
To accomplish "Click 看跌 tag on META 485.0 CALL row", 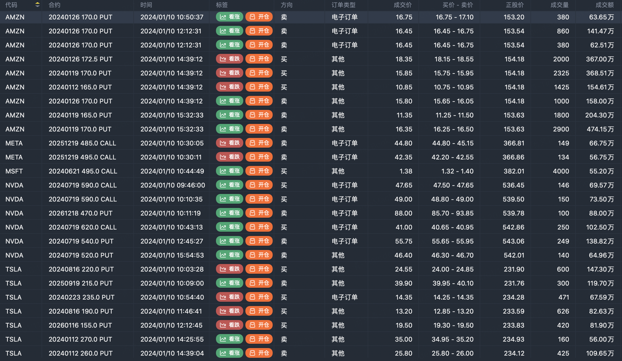I will [x=230, y=143].
